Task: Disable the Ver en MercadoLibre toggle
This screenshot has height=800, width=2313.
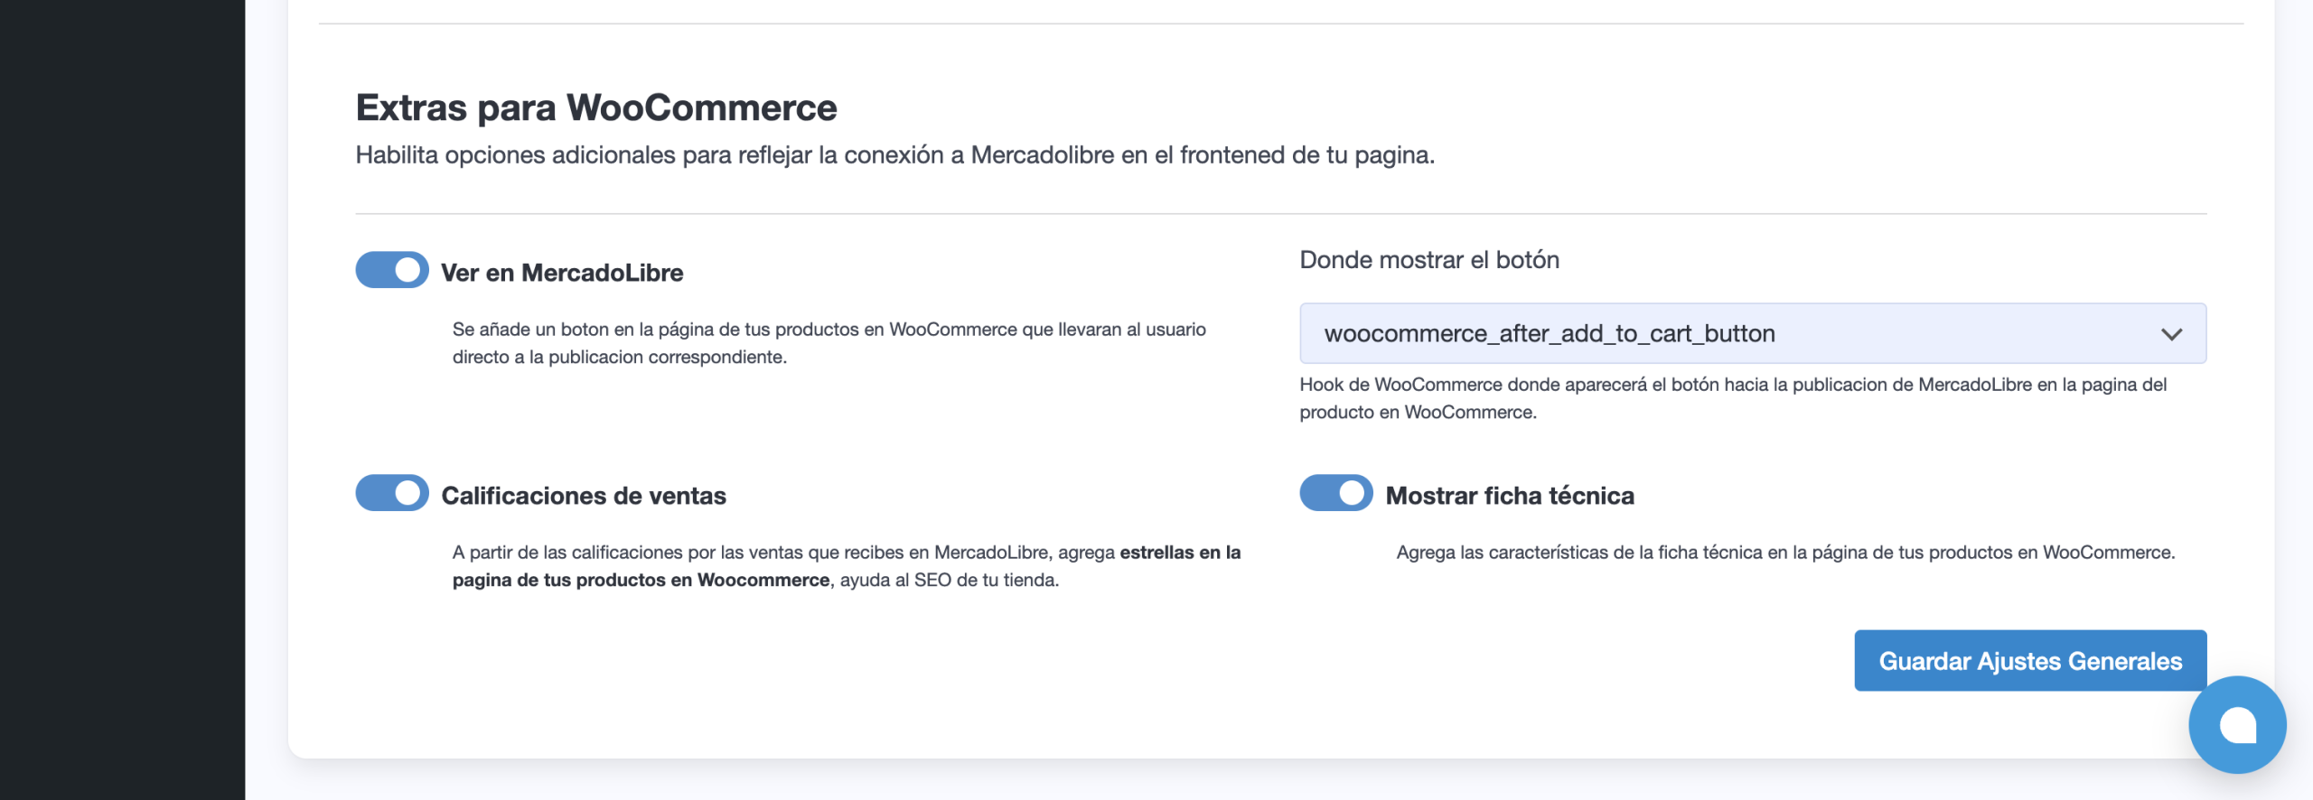Action: (x=392, y=270)
